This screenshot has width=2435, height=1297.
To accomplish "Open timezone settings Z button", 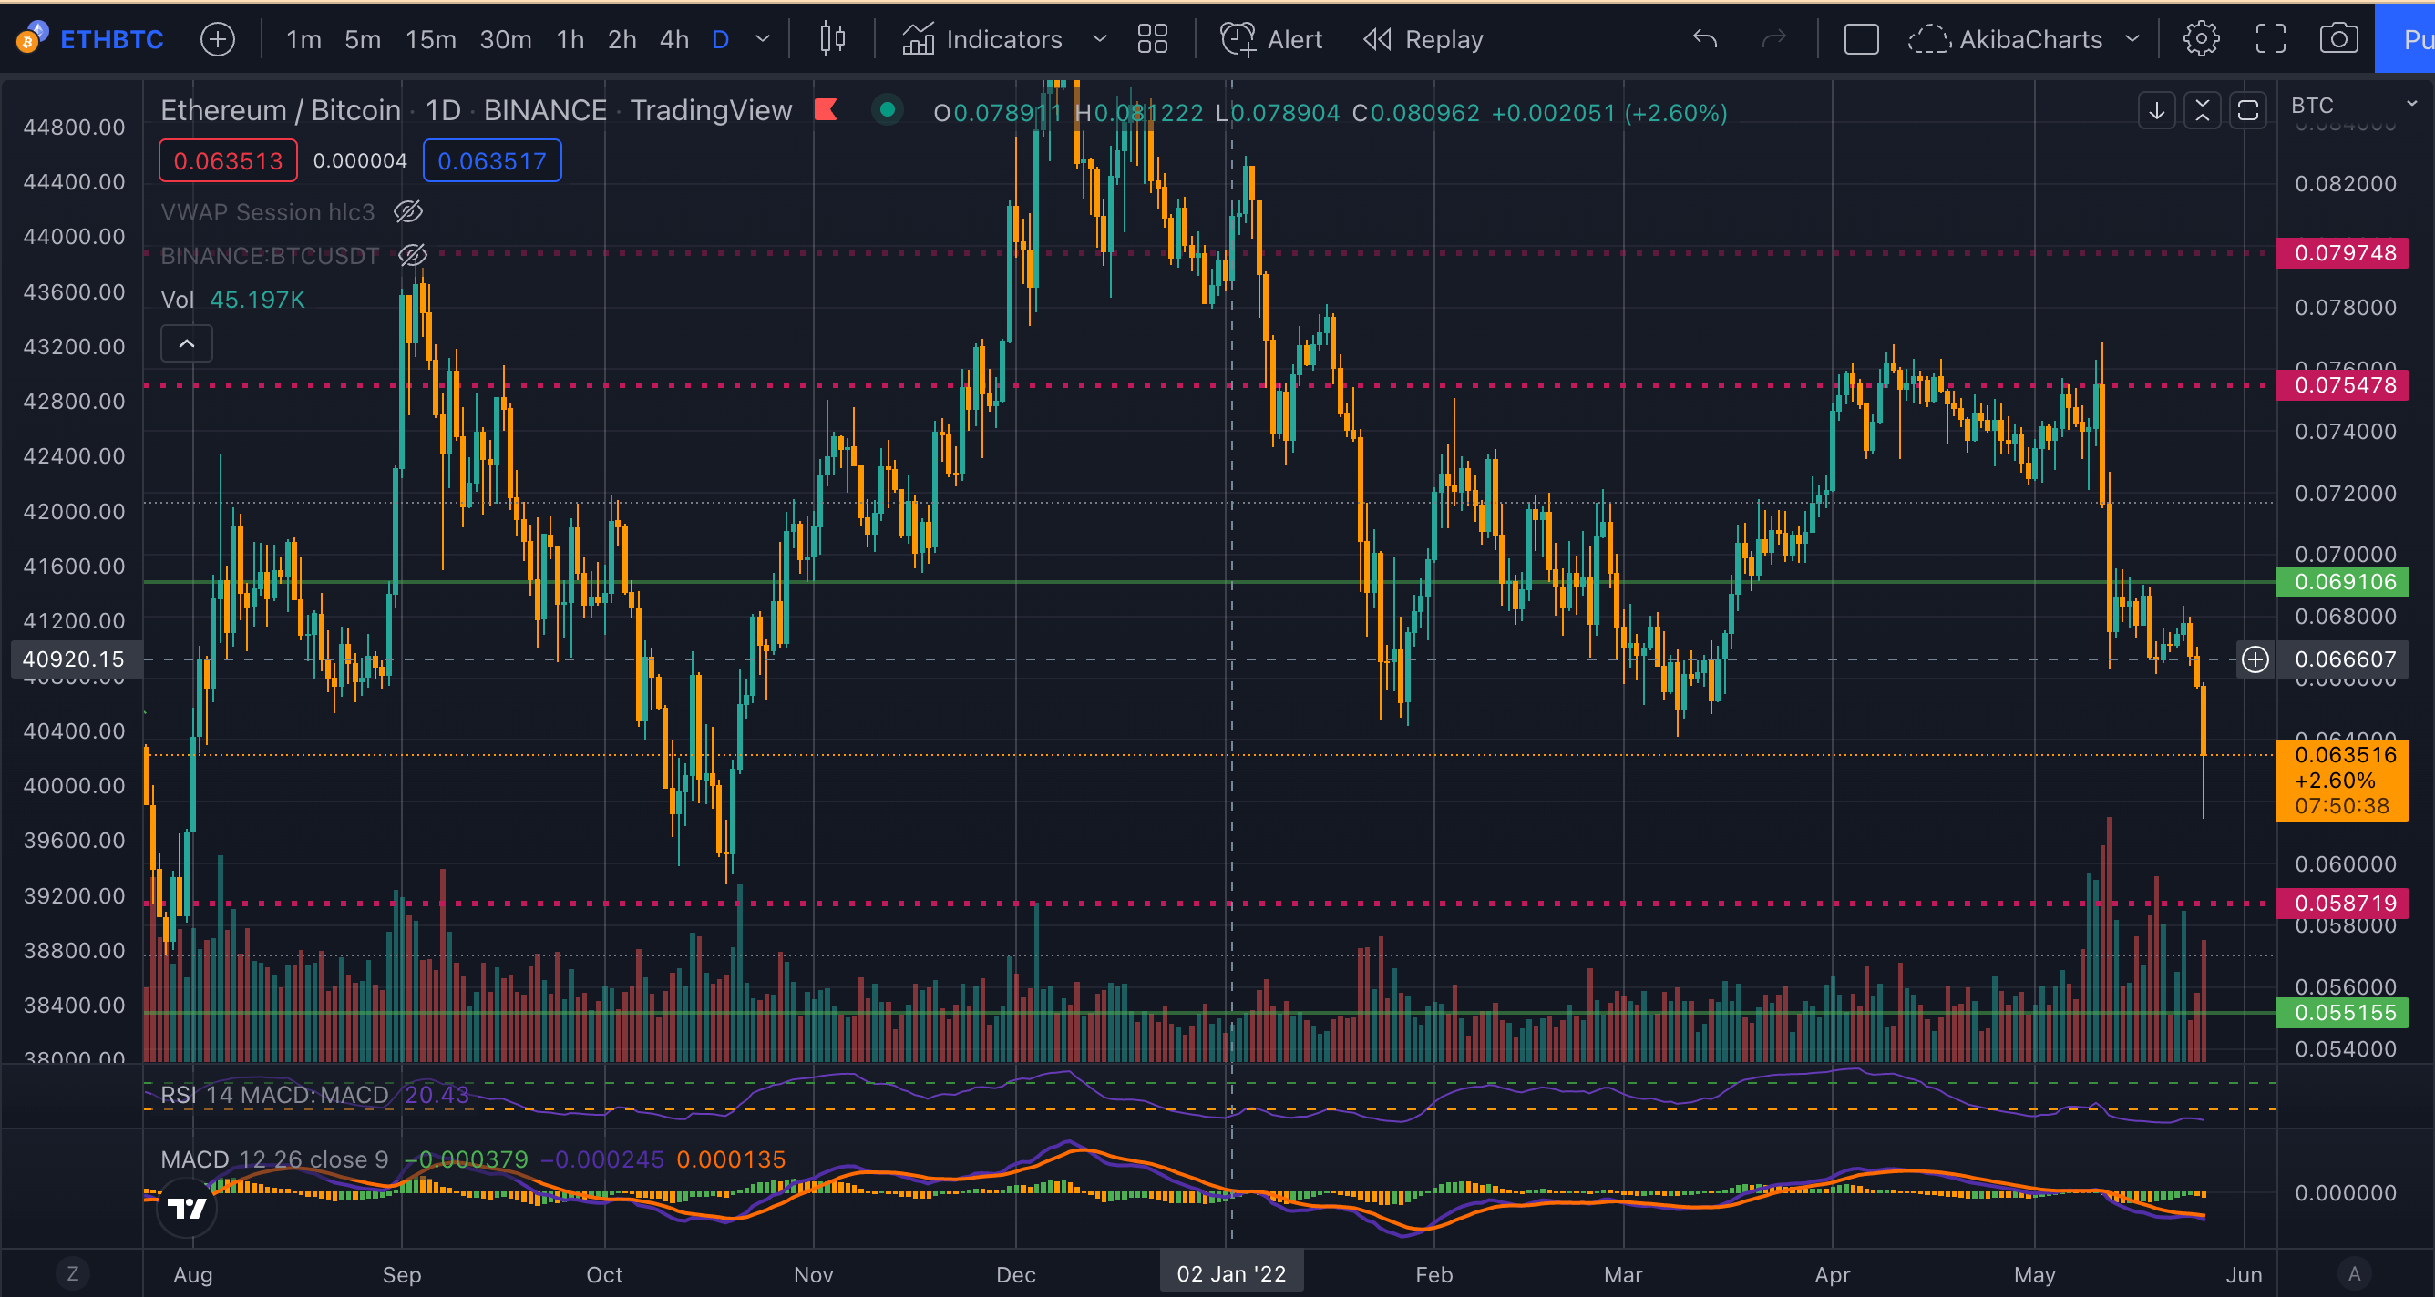I will click(73, 1273).
